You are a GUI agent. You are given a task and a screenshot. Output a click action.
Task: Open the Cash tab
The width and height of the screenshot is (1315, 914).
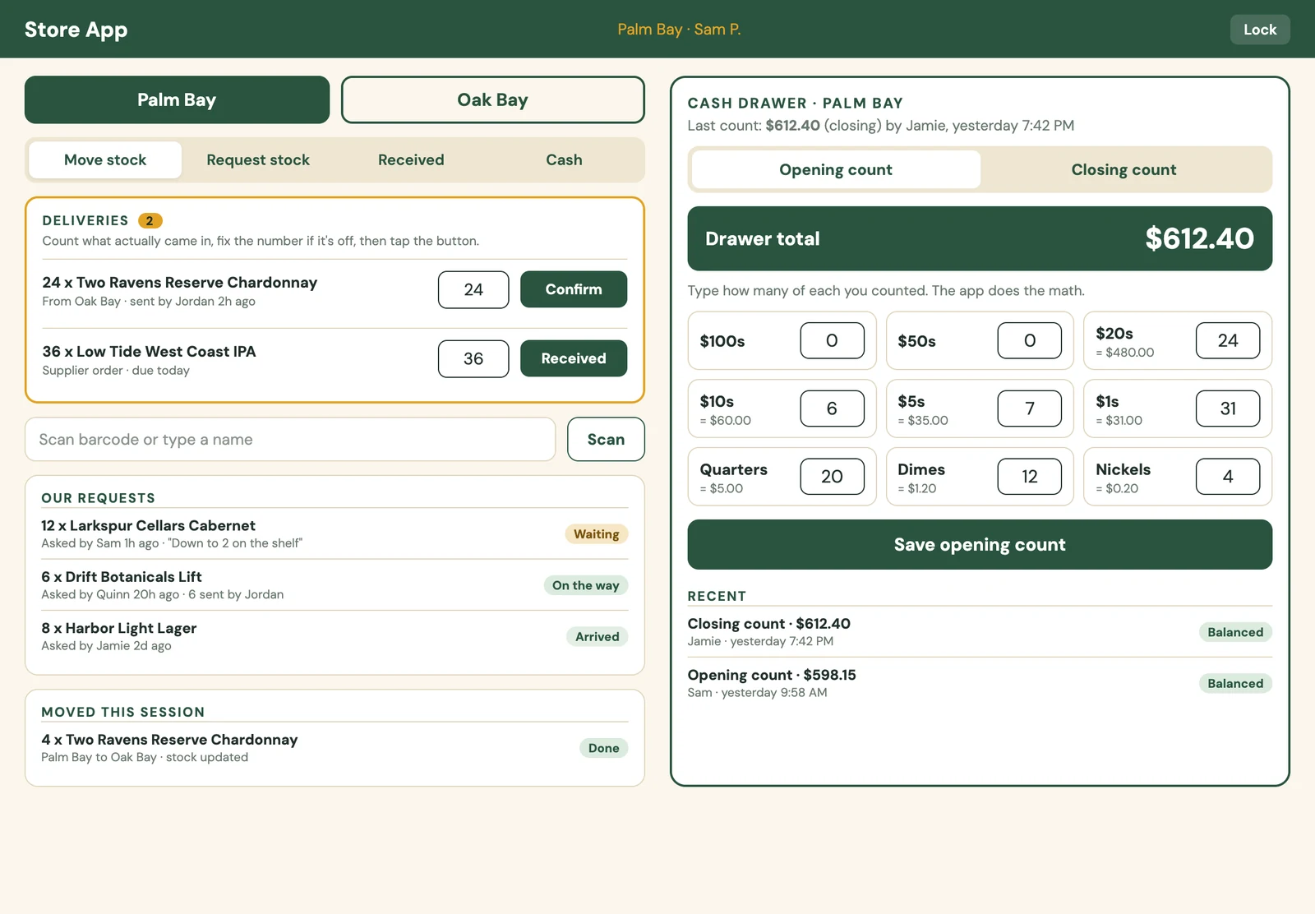tap(564, 160)
